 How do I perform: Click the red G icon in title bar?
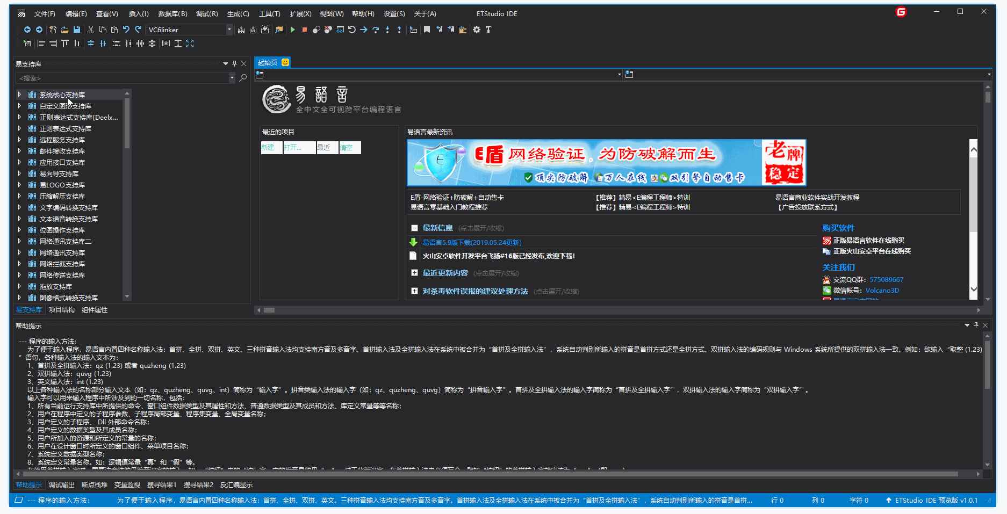[x=901, y=12]
